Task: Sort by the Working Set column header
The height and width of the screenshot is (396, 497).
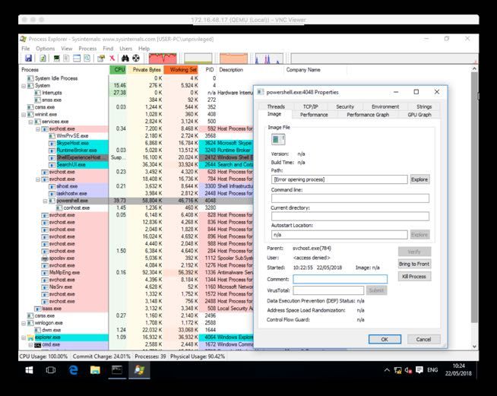Action: click(182, 70)
